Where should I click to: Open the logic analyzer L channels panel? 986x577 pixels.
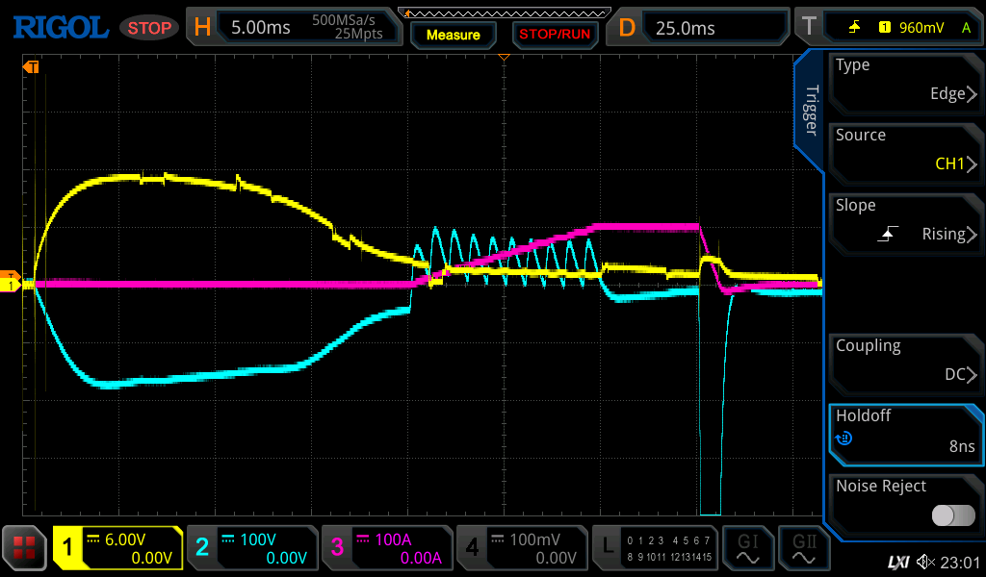(654, 548)
